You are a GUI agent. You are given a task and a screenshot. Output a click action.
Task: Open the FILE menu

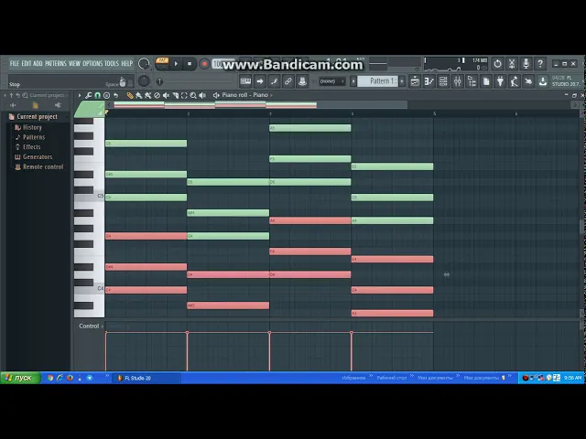pyautogui.click(x=15, y=63)
